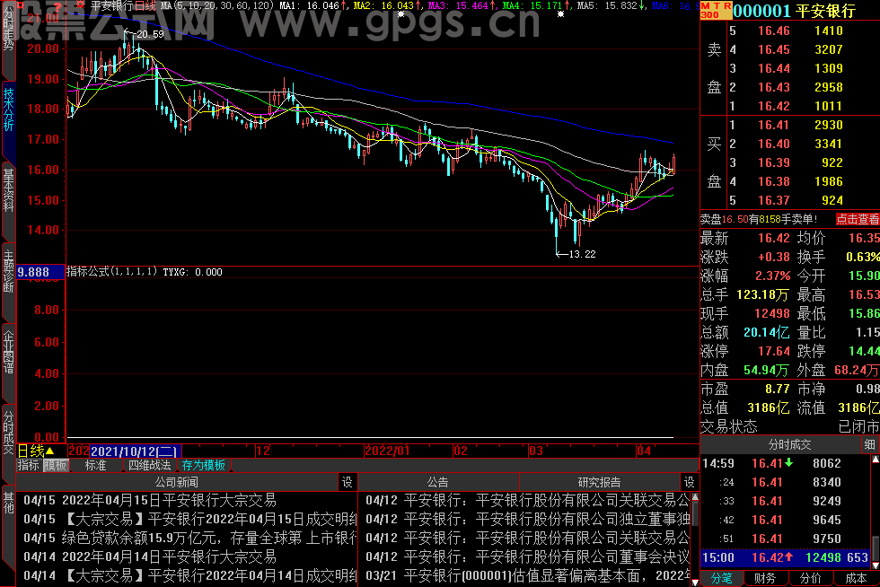
Task: Select the 研究报告 panel tab
Action: pos(600,482)
